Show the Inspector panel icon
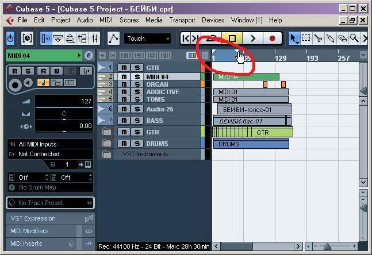 [46, 38]
